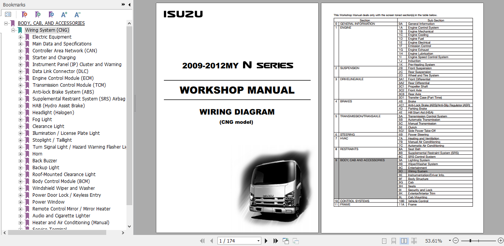Open the Clearance Light bookmark
Viewport: 504px width, 246px height.
48,126
